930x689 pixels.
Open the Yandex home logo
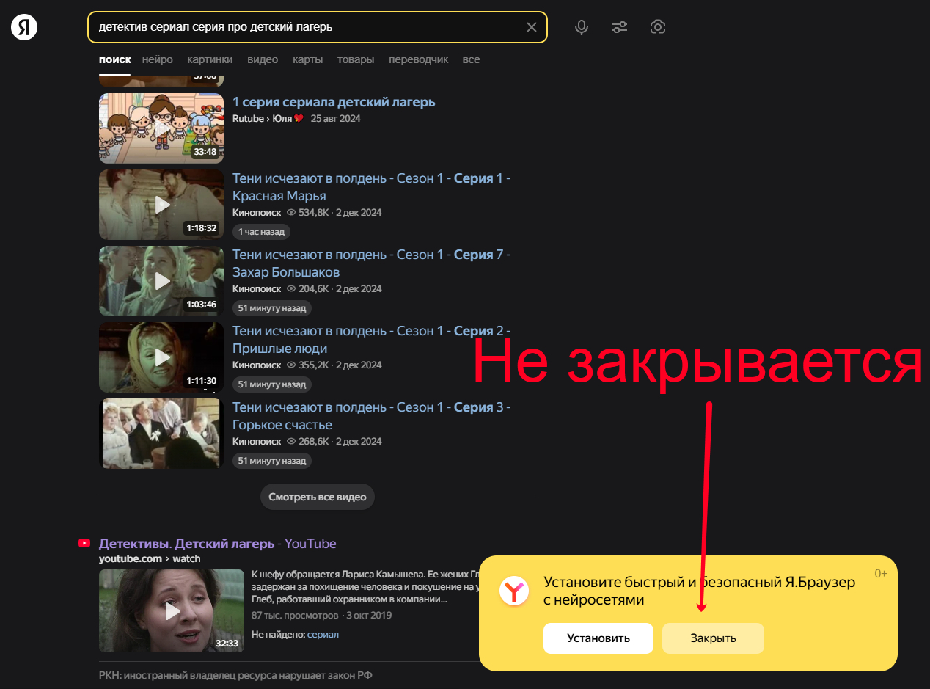[x=24, y=27]
